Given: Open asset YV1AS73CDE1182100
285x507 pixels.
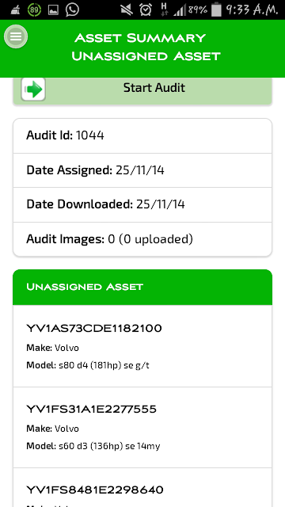Looking at the screenshot, I should click(x=142, y=346).
